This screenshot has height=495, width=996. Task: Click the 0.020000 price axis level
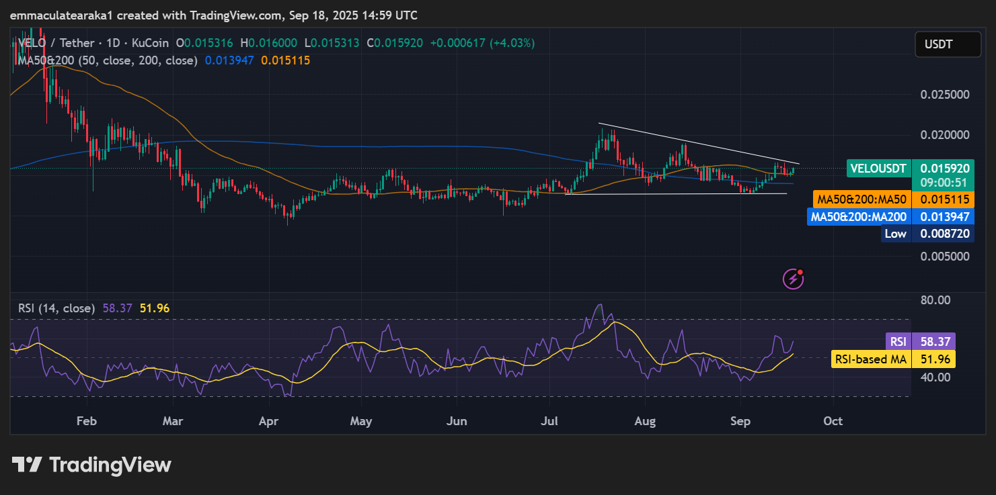click(x=944, y=135)
